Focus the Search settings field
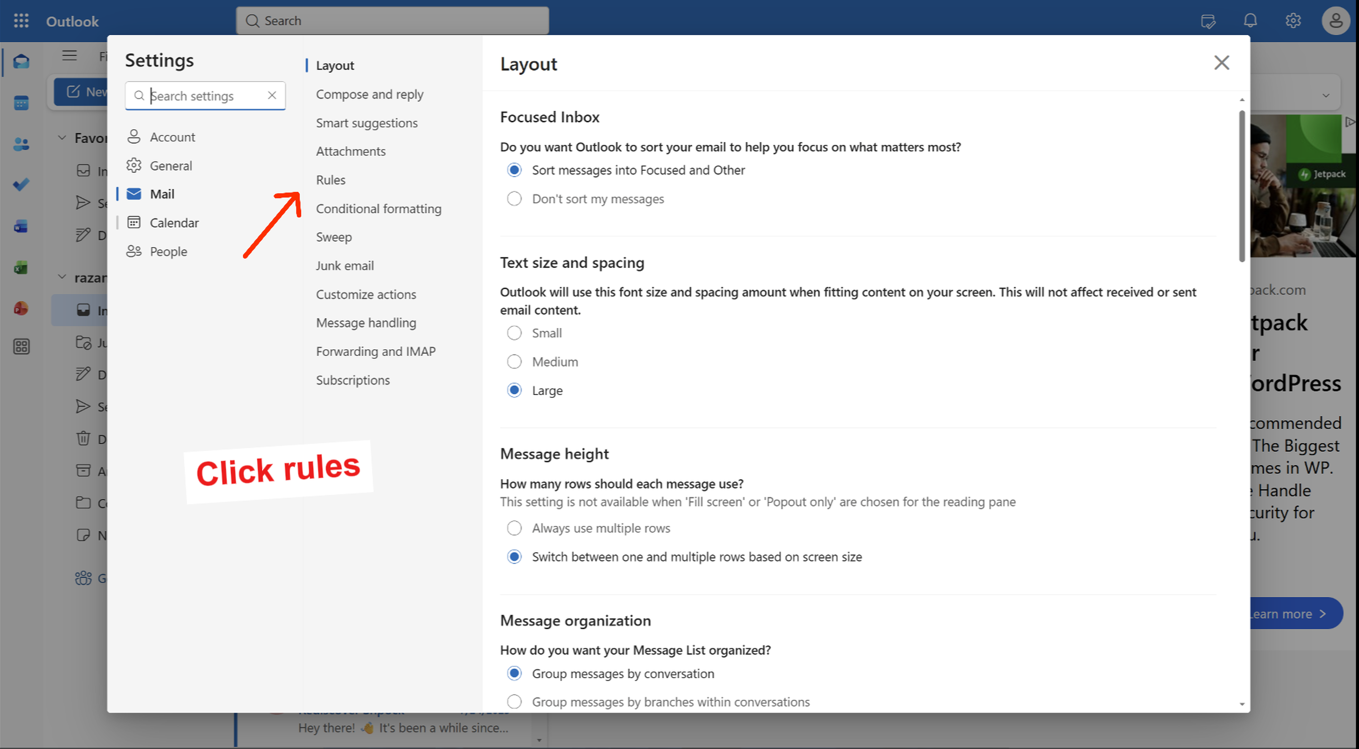The image size is (1359, 749). [205, 96]
